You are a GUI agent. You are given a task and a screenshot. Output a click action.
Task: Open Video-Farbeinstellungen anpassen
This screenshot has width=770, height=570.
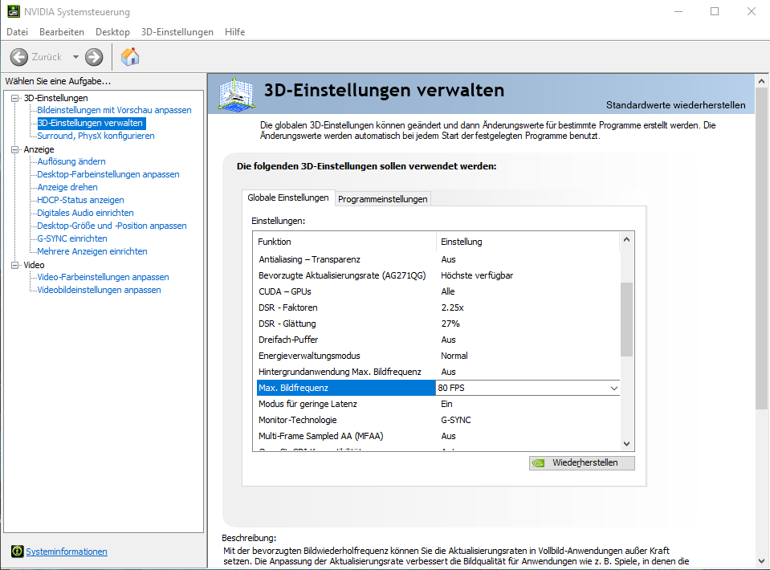click(103, 277)
